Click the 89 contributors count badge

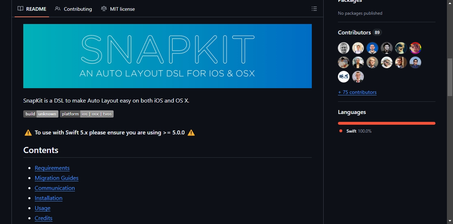point(377,32)
